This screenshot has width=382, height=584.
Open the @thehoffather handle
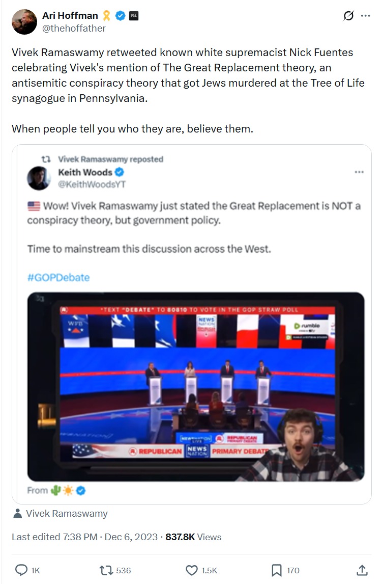coord(74,29)
